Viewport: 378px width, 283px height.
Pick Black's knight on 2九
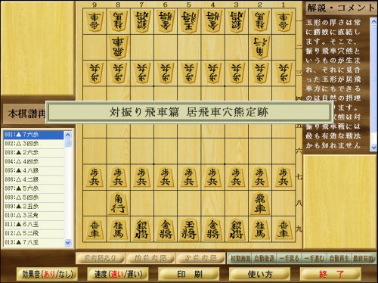click(260, 229)
